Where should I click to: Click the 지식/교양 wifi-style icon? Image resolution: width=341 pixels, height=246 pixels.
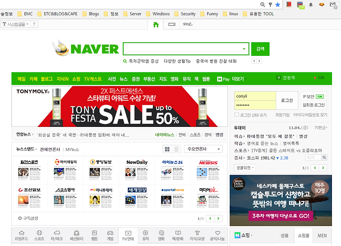197,233
